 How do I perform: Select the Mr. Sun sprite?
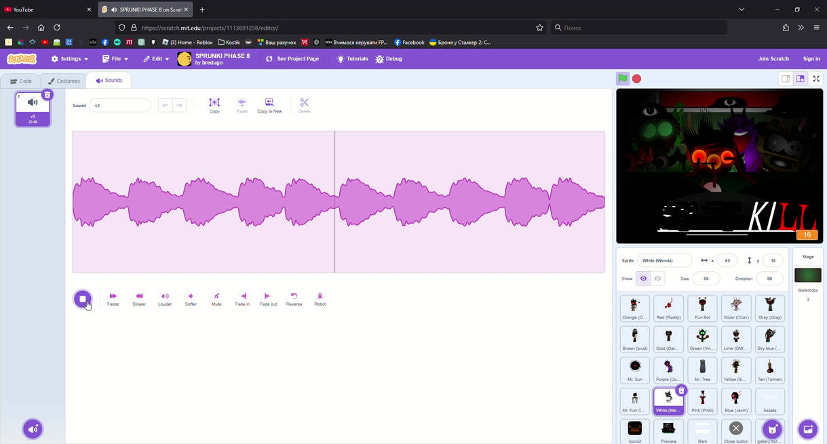pos(634,370)
